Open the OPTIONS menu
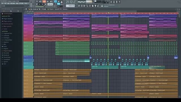The height and width of the screenshot is (102, 181). 21,3
